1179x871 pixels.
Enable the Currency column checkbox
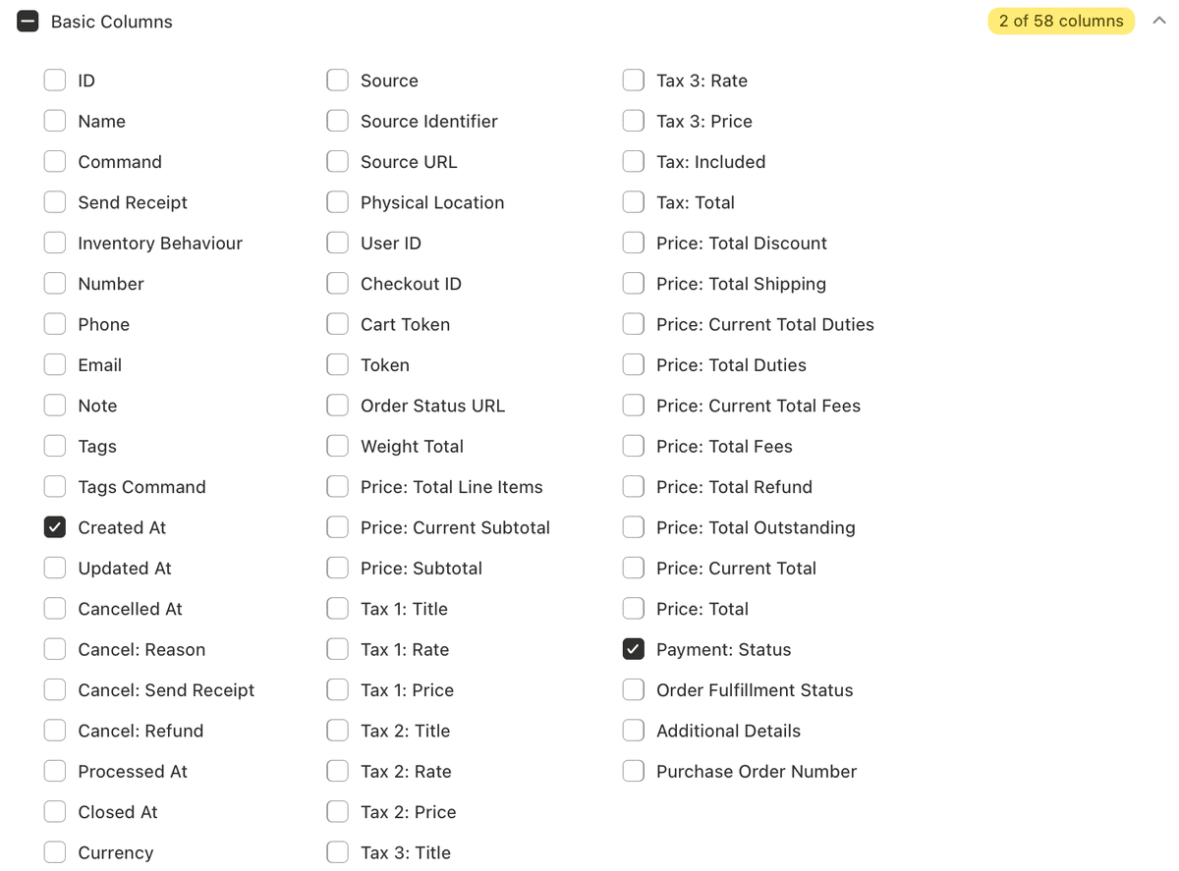pos(55,852)
